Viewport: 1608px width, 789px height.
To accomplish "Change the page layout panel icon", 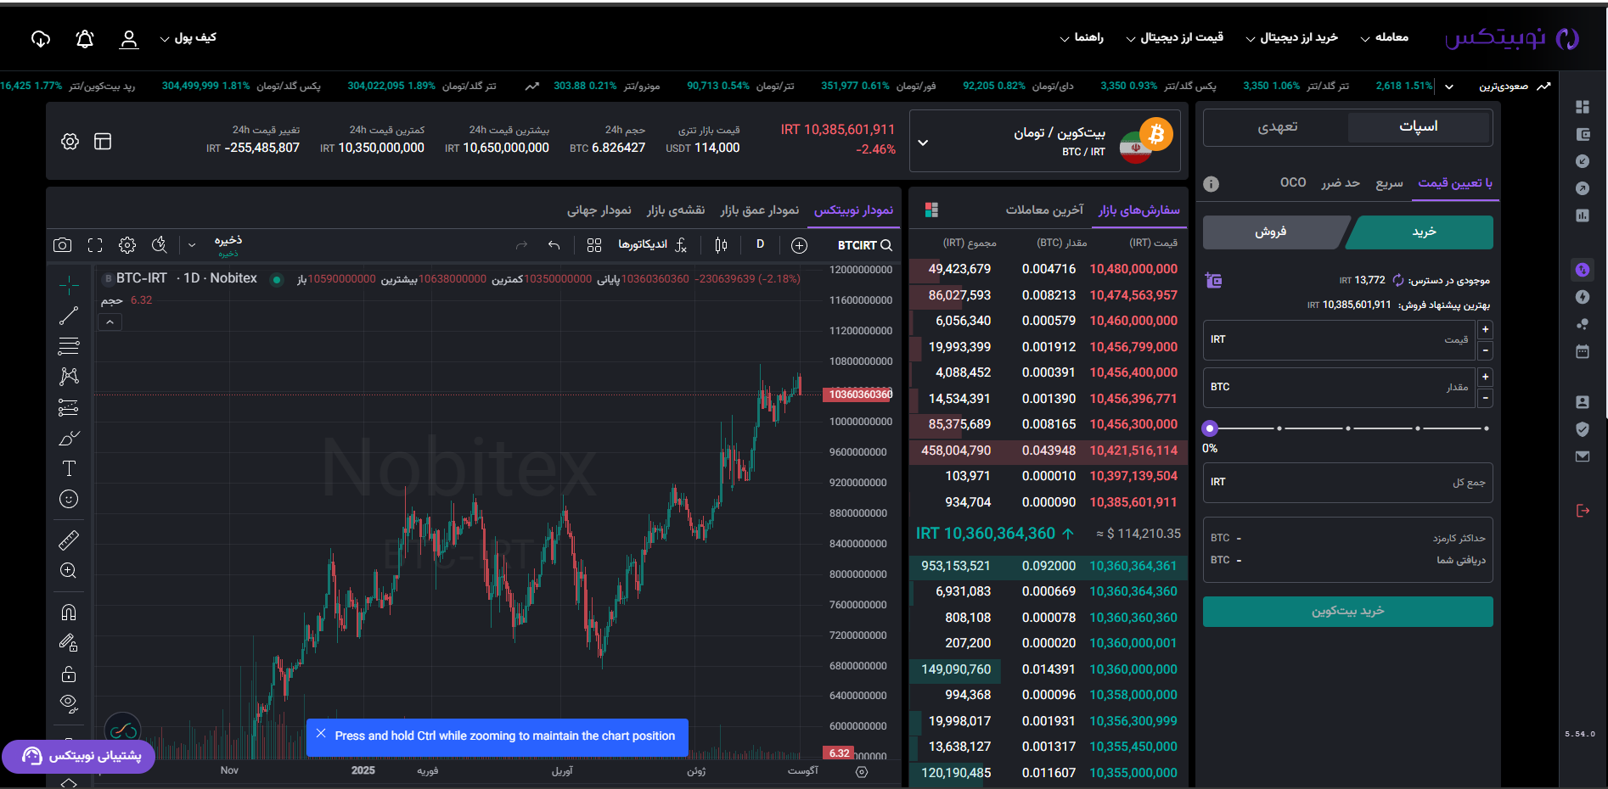I will tap(103, 142).
